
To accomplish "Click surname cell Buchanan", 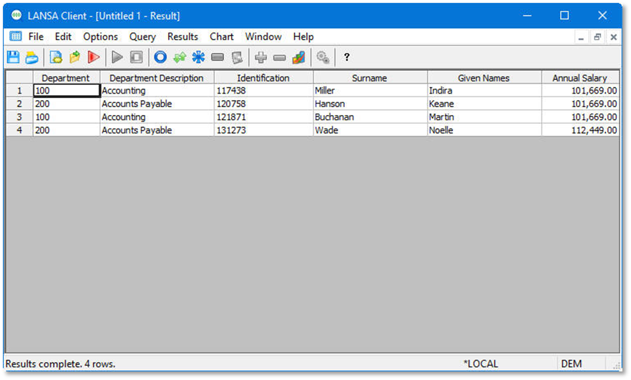I will click(x=370, y=117).
